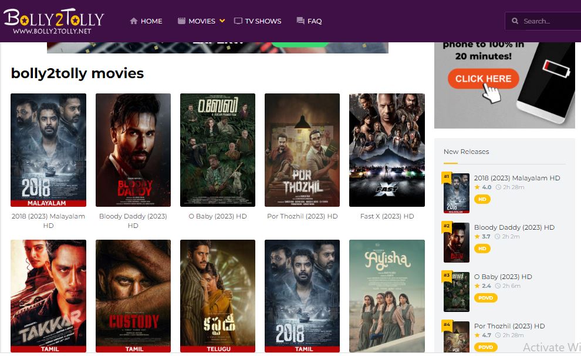Click the 'bolly2tolly movies' heading
The image size is (581, 356).
click(x=77, y=73)
